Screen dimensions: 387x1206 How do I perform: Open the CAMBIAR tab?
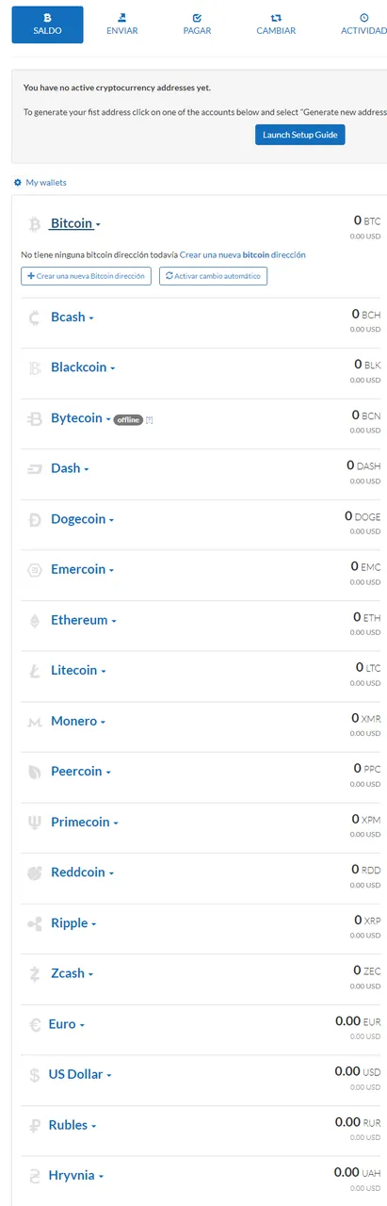point(276,24)
